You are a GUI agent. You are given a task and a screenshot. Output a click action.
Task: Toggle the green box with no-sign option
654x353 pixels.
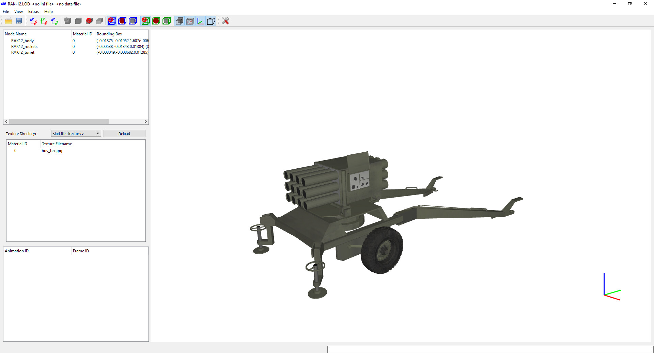tap(145, 21)
